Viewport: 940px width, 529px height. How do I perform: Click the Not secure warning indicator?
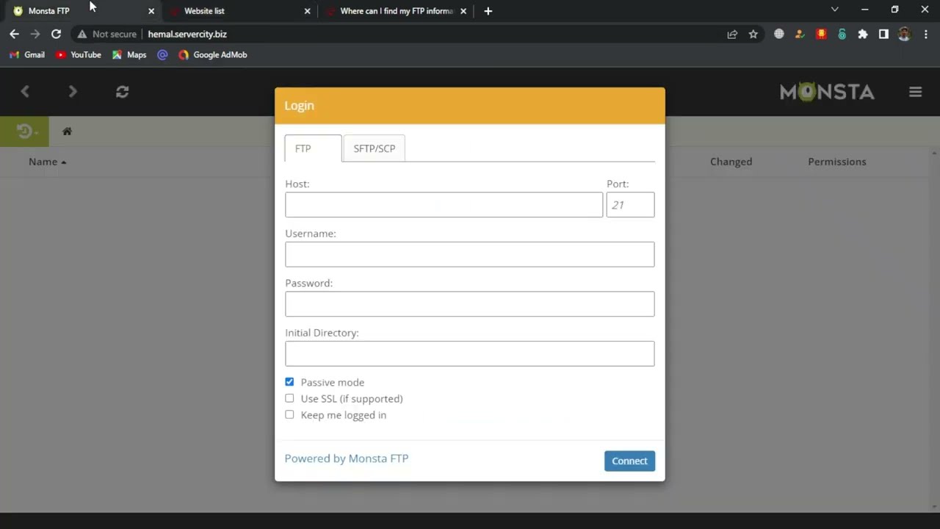coord(107,34)
